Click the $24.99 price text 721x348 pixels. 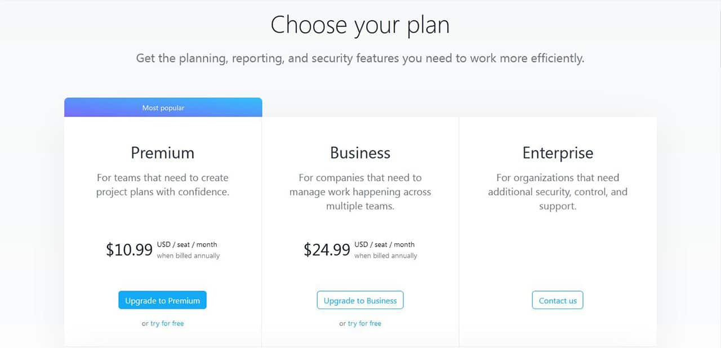pos(327,249)
